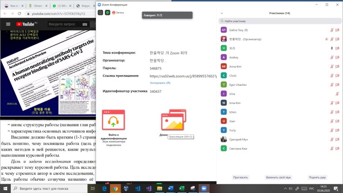343x193 pixels.
Task: Click the meeting info icon in Zoom
Action: pos(101,13)
